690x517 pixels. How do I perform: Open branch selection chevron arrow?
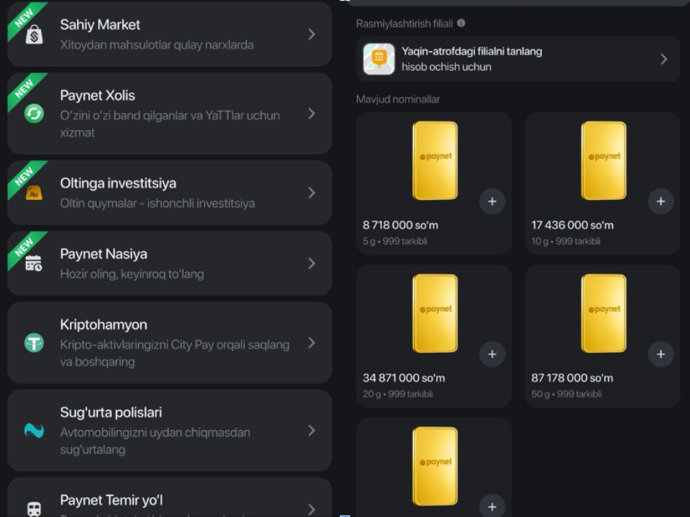(664, 59)
